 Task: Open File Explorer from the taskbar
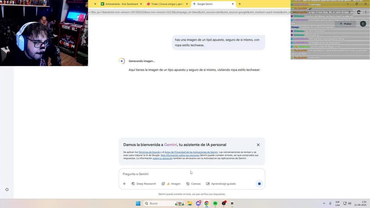(x=190, y=203)
